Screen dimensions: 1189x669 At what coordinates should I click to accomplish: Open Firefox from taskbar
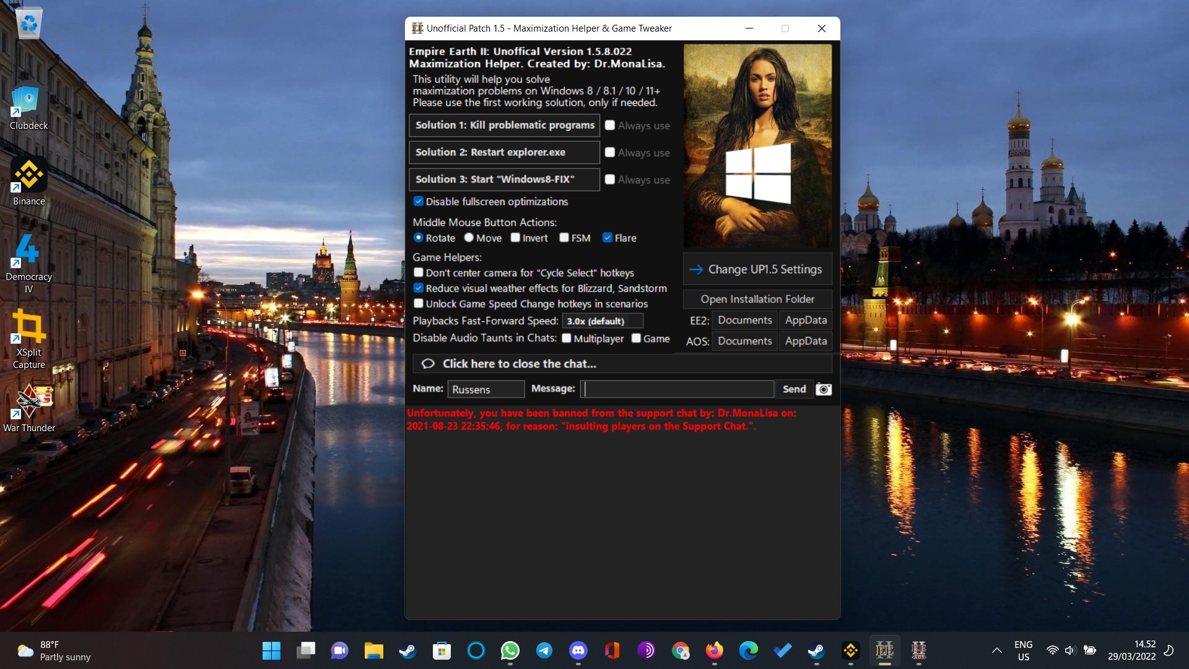pyautogui.click(x=714, y=650)
